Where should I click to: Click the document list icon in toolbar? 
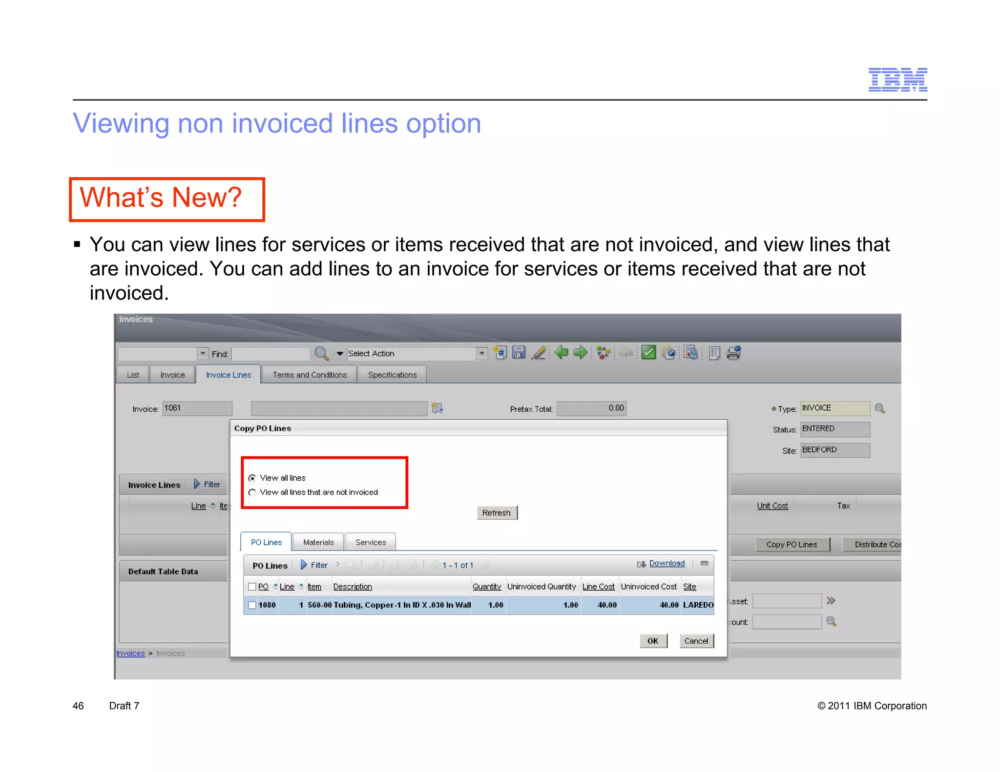(x=714, y=353)
